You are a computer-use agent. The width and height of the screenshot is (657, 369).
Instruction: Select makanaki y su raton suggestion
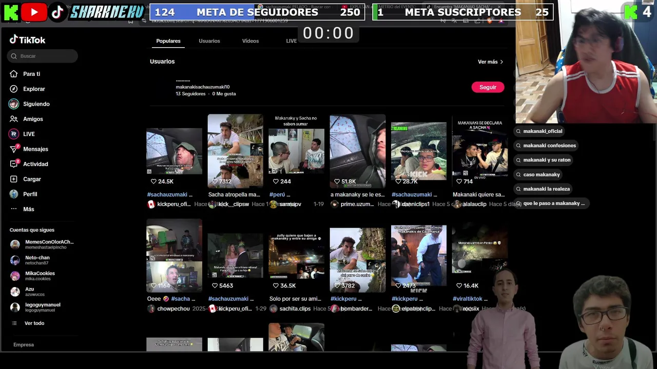(x=543, y=160)
